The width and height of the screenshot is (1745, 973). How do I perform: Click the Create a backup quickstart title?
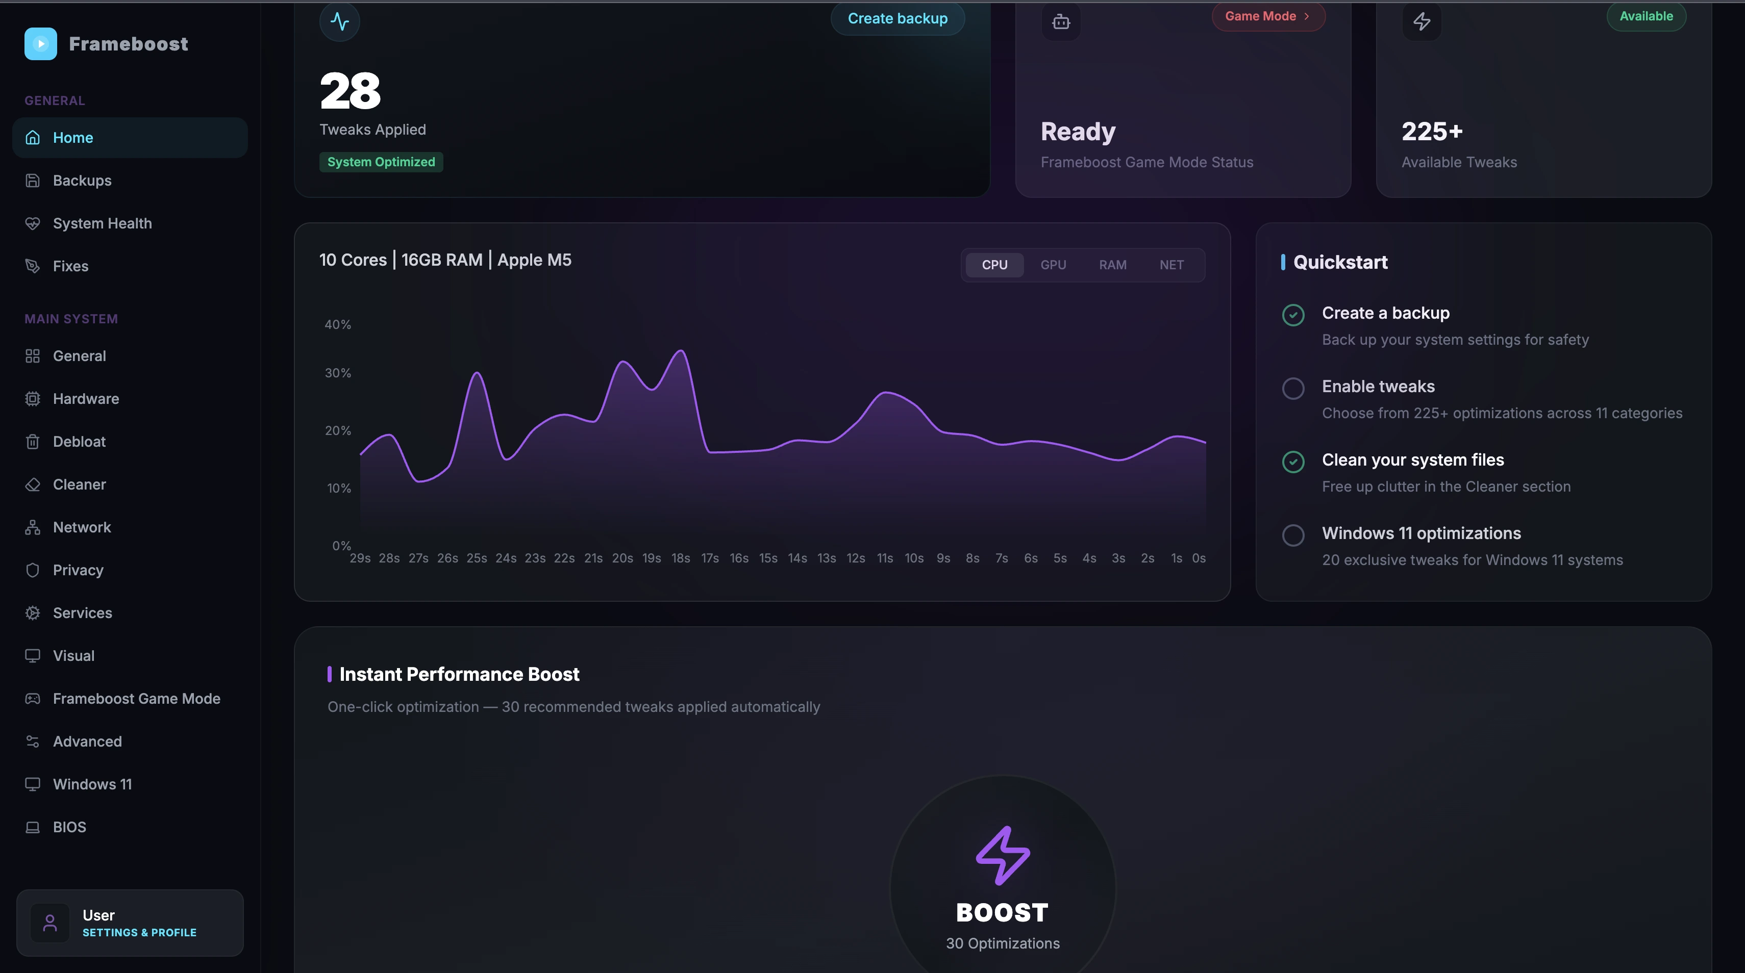click(1385, 314)
